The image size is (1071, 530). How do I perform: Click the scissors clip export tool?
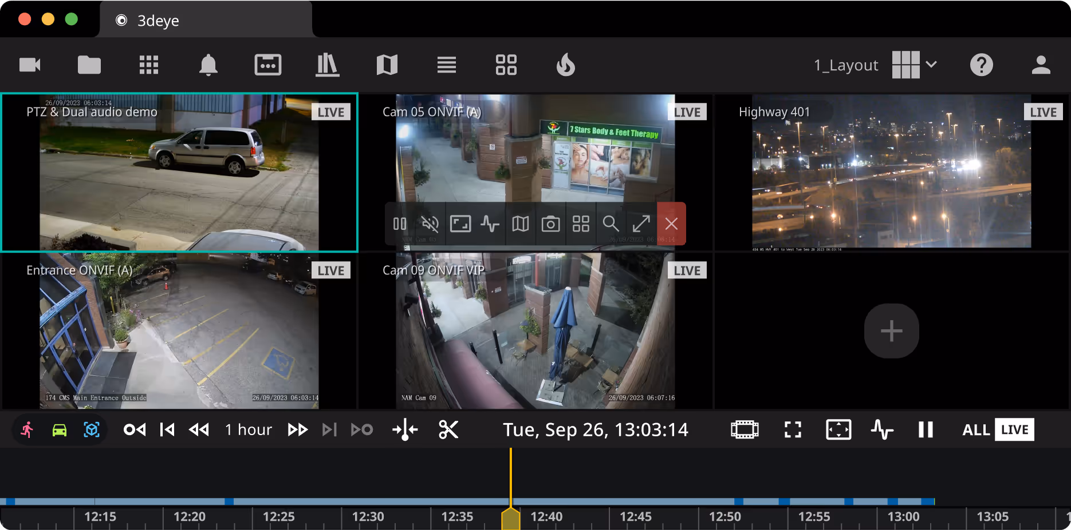pyautogui.click(x=448, y=430)
